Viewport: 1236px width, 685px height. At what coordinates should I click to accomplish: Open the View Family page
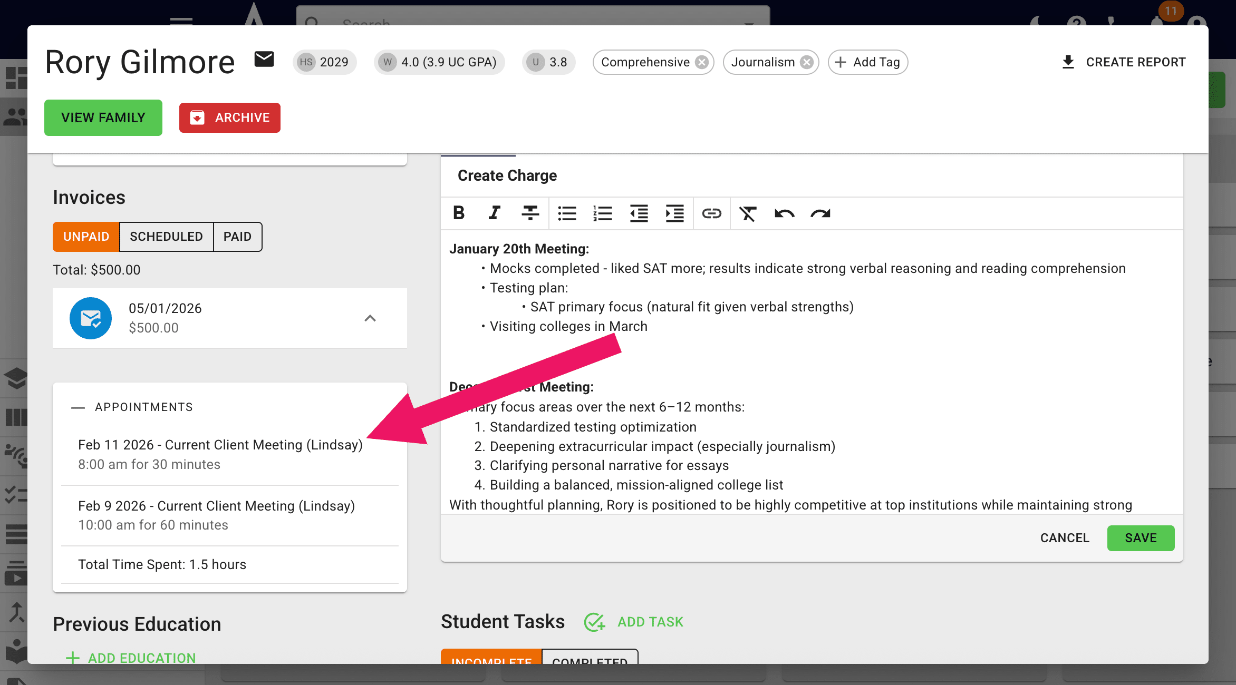[103, 118]
